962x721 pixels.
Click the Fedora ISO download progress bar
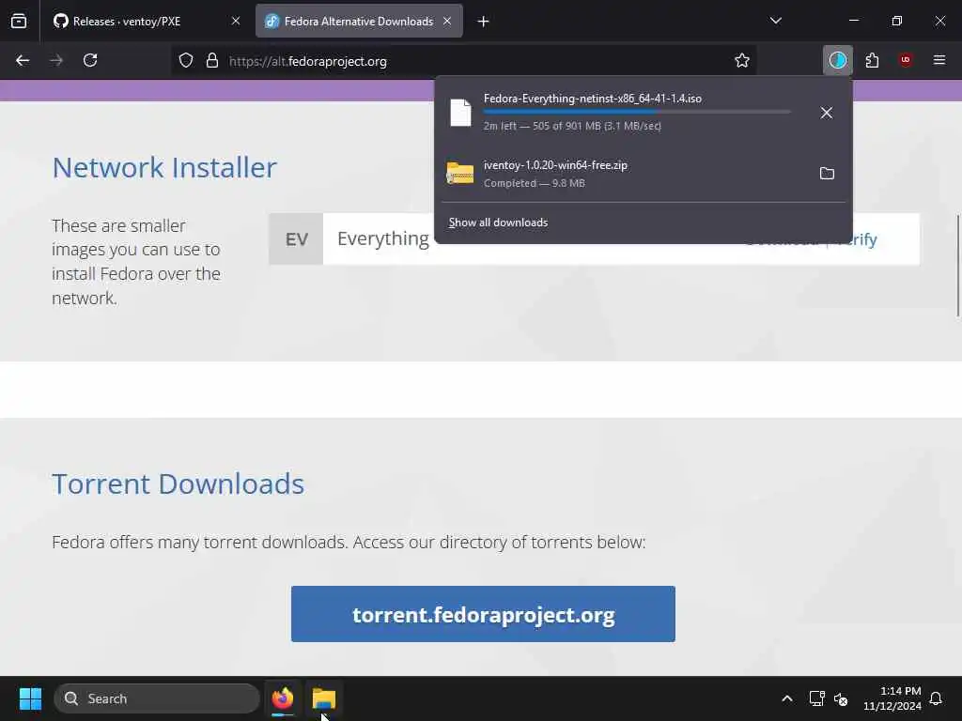click(x=637, y=113)
